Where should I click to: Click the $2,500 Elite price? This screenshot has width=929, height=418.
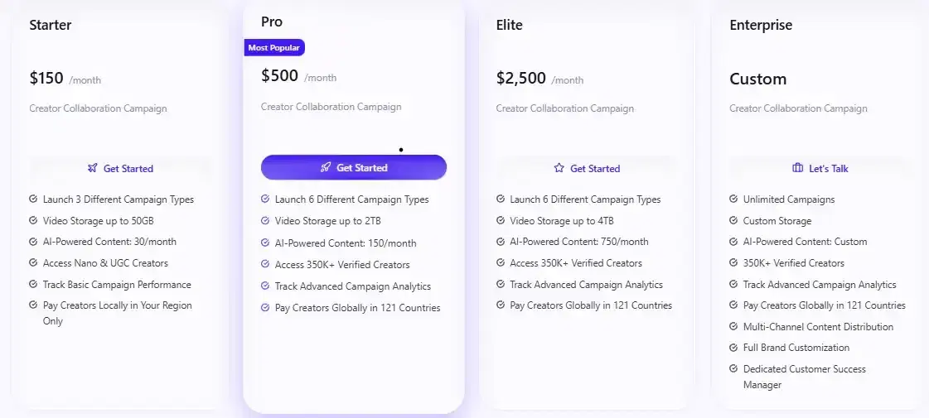point(521,79)
